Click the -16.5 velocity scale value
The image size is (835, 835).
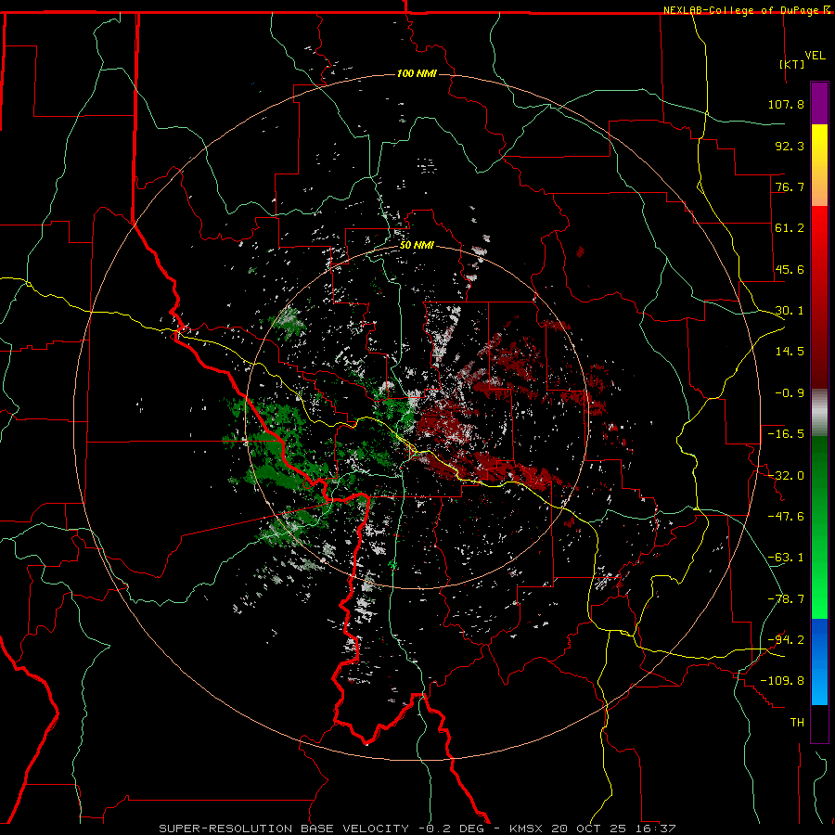click(786, 434)
